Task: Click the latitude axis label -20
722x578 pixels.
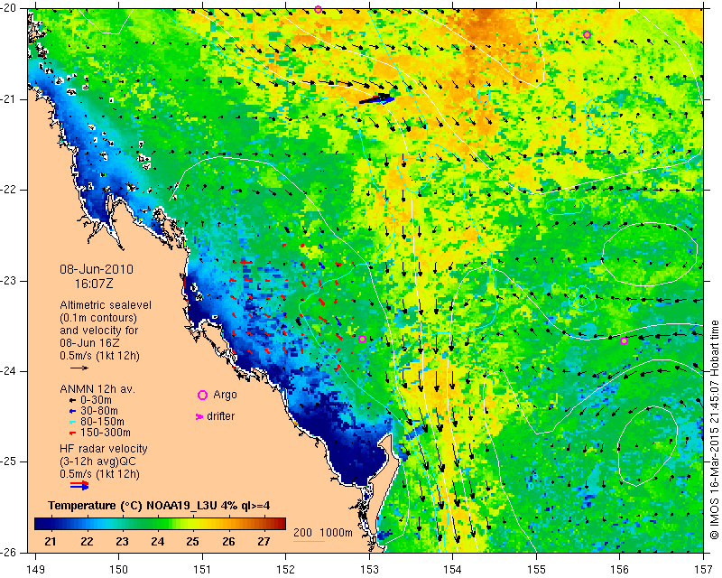Action: (8, 8)
